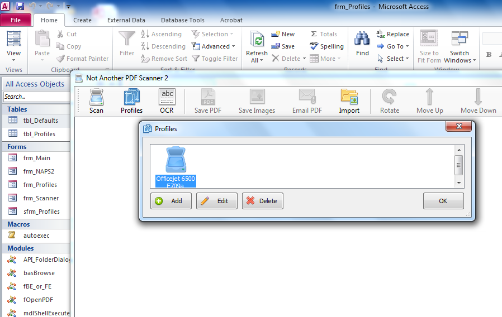Click the Find binoculars icon
This screenshot has width=502, height=317.
(362, 39)
